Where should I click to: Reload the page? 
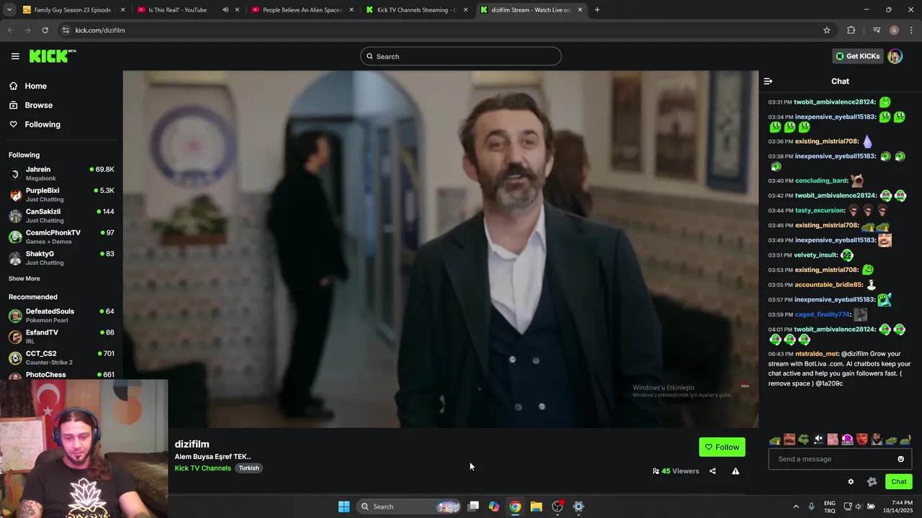tap(45, 30)
